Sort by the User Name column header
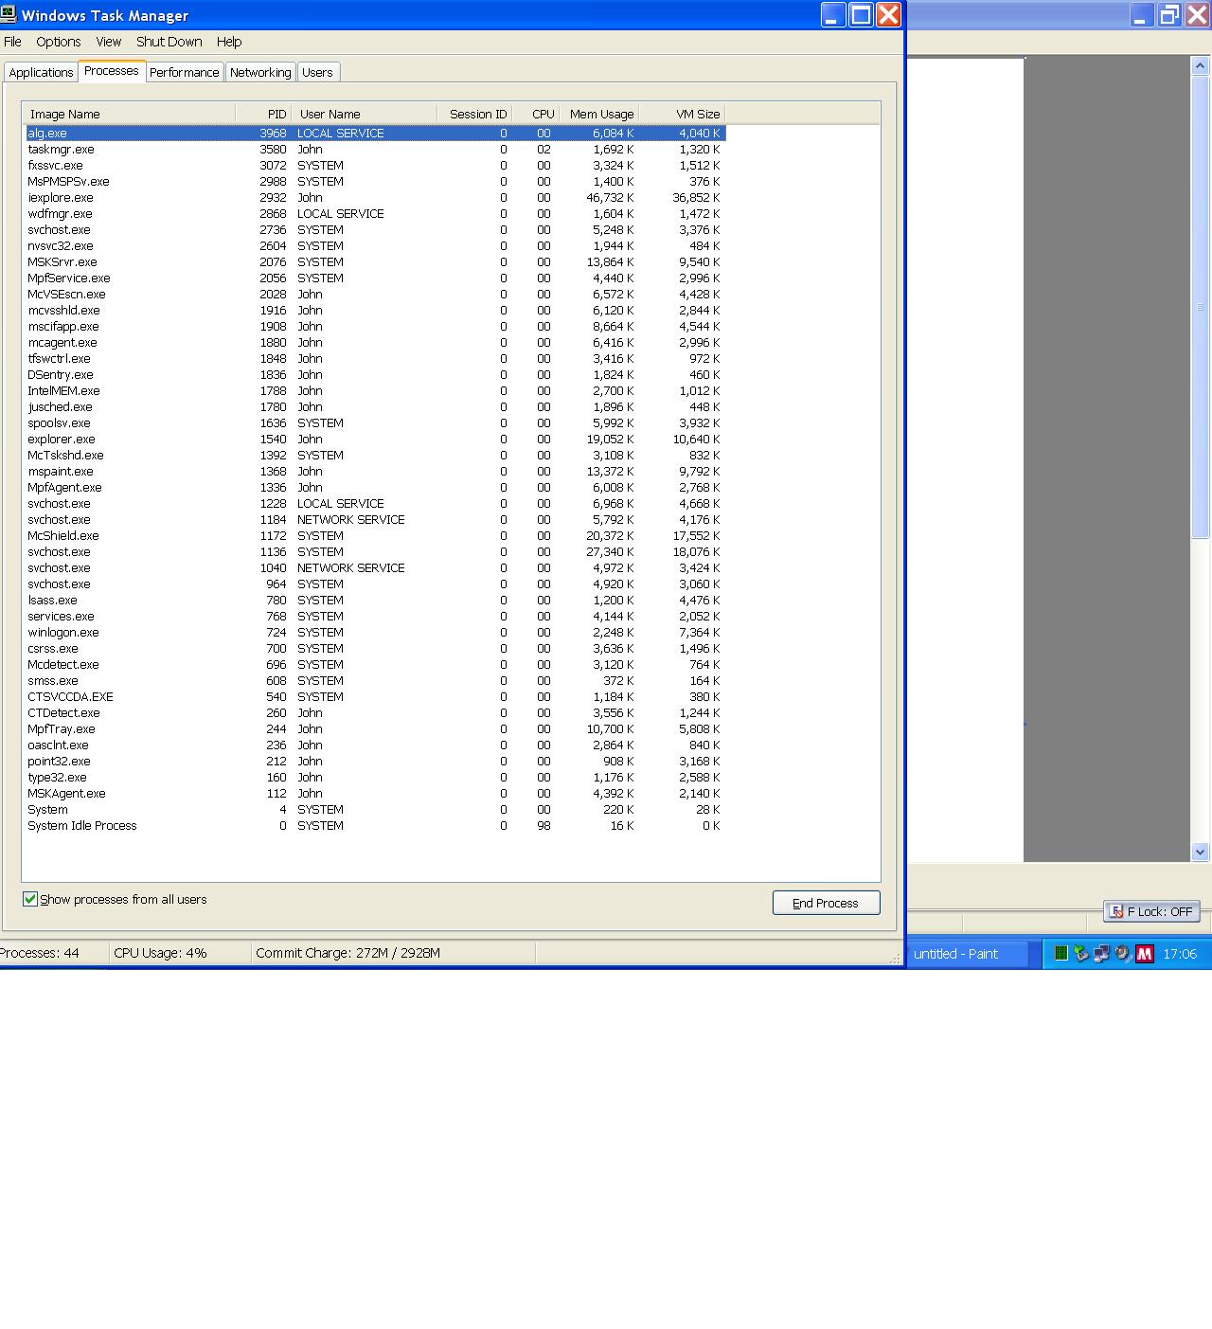Image resolution: width=1212 pixels, height=1329 pixels. 365,114
